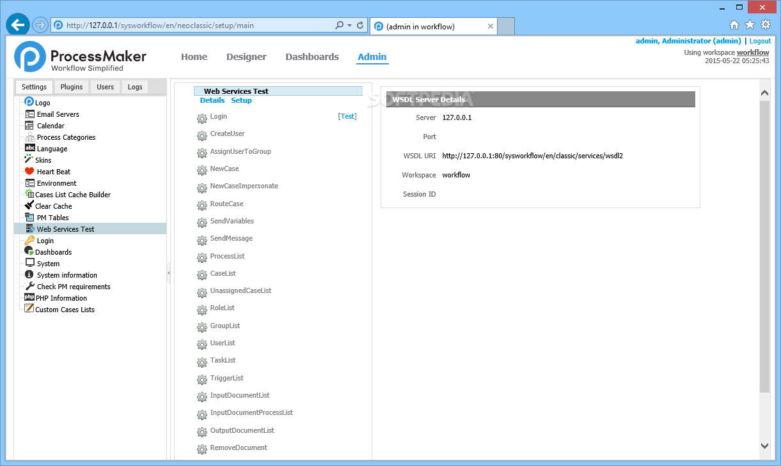Click the Login key icon in sidebar

click(x=30, y=240)
